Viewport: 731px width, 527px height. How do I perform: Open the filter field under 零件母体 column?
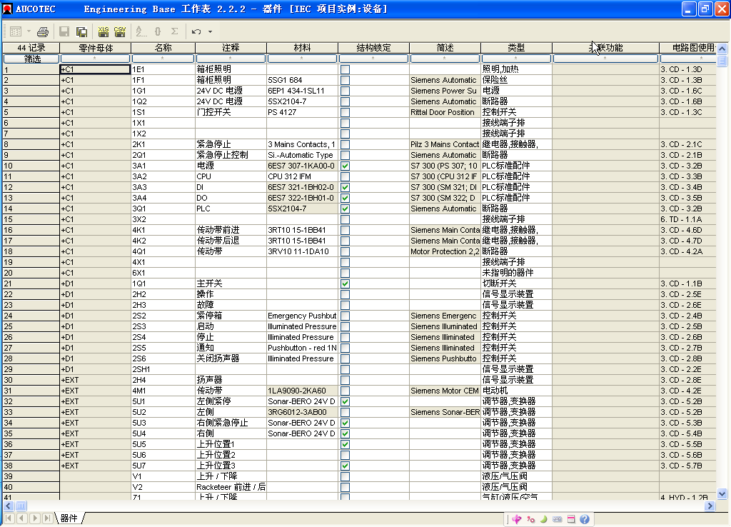[95, 59]
